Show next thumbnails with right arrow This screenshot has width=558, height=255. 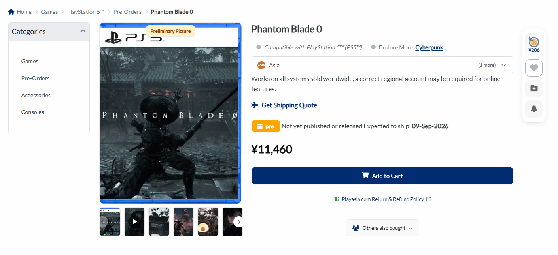point(238,222)
